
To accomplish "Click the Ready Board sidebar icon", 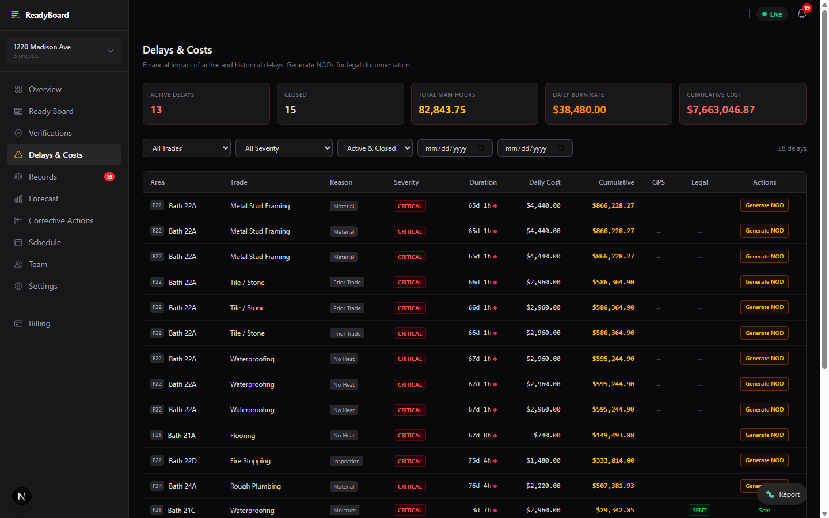I will click(x=18, y=111).
